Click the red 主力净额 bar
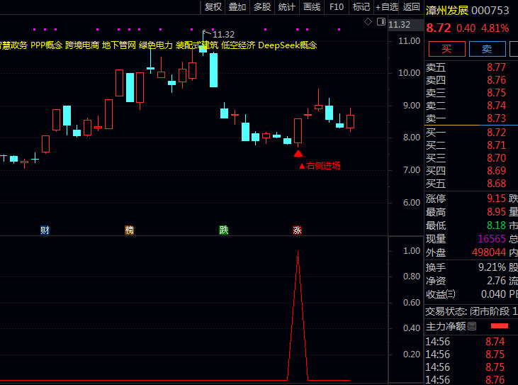 point(499,326)
